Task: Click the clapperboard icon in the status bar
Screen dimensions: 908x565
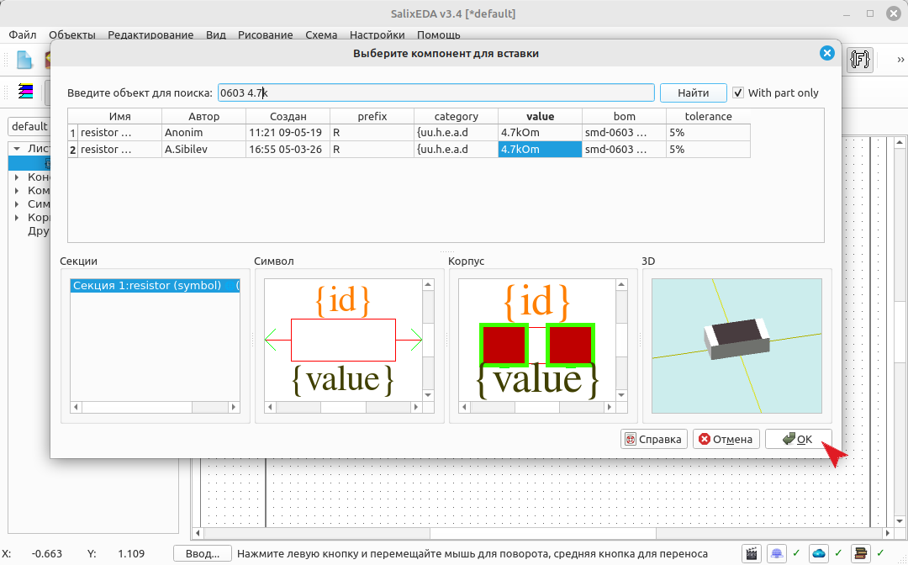Action: [751, 553]
